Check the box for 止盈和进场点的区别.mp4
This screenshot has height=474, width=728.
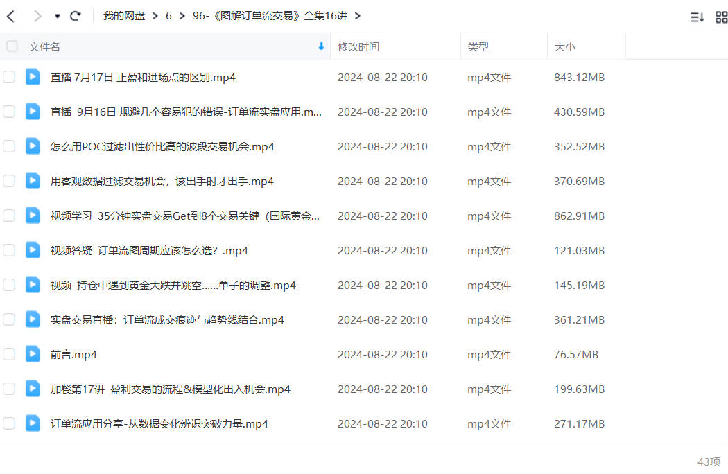click(x=9, y=77)
